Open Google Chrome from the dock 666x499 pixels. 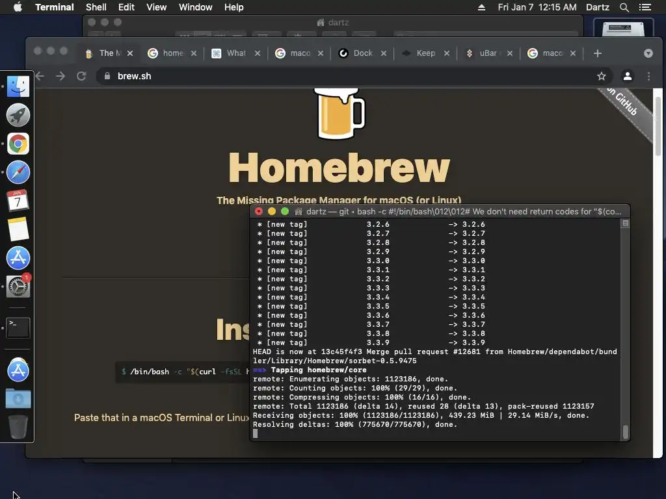point(18,144)
